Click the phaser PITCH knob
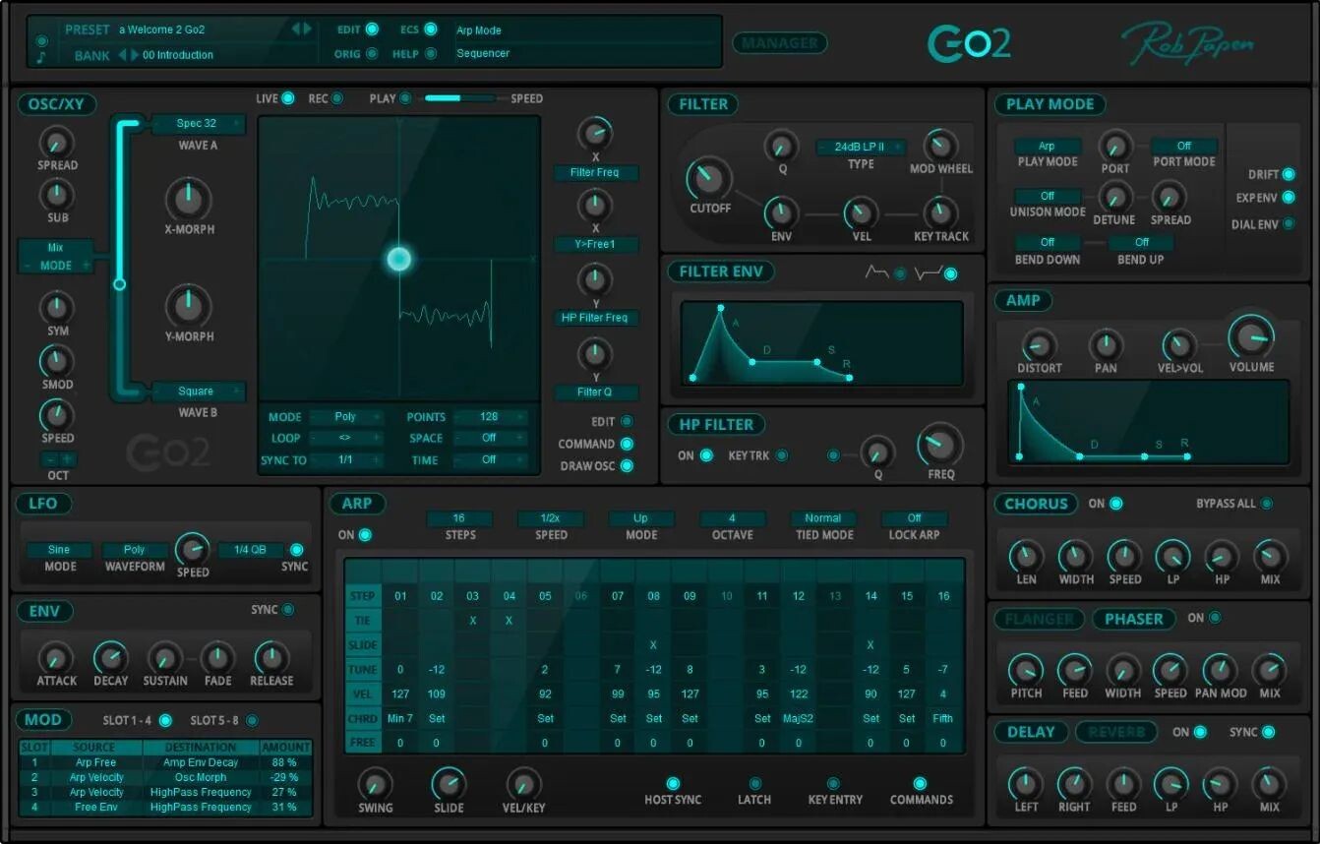This screenshot has width=1320, height=844. coord(1026,671)
